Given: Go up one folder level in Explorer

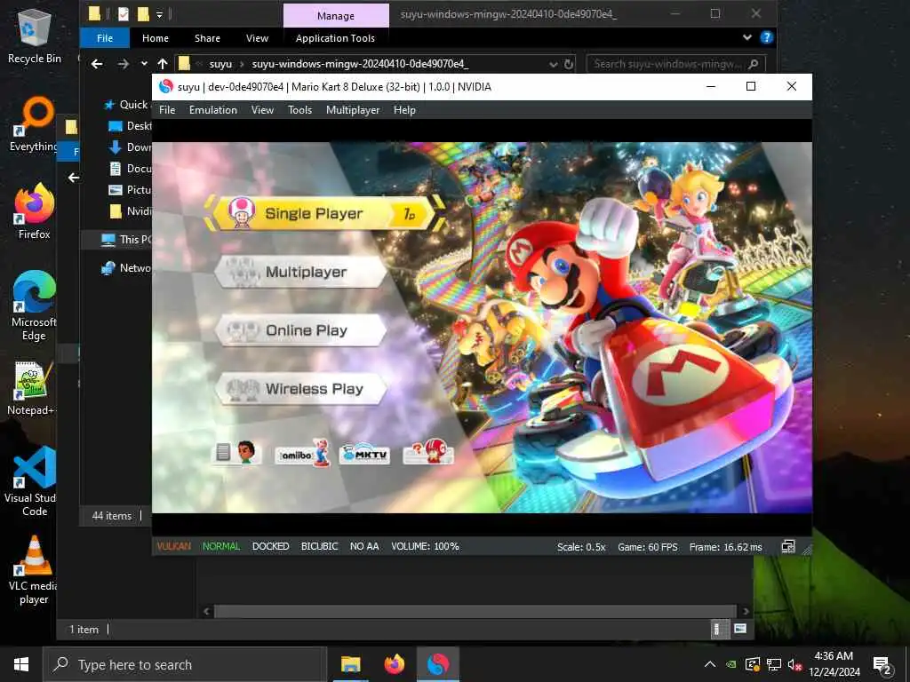Looking at the screenshot, I should (163, 64).
